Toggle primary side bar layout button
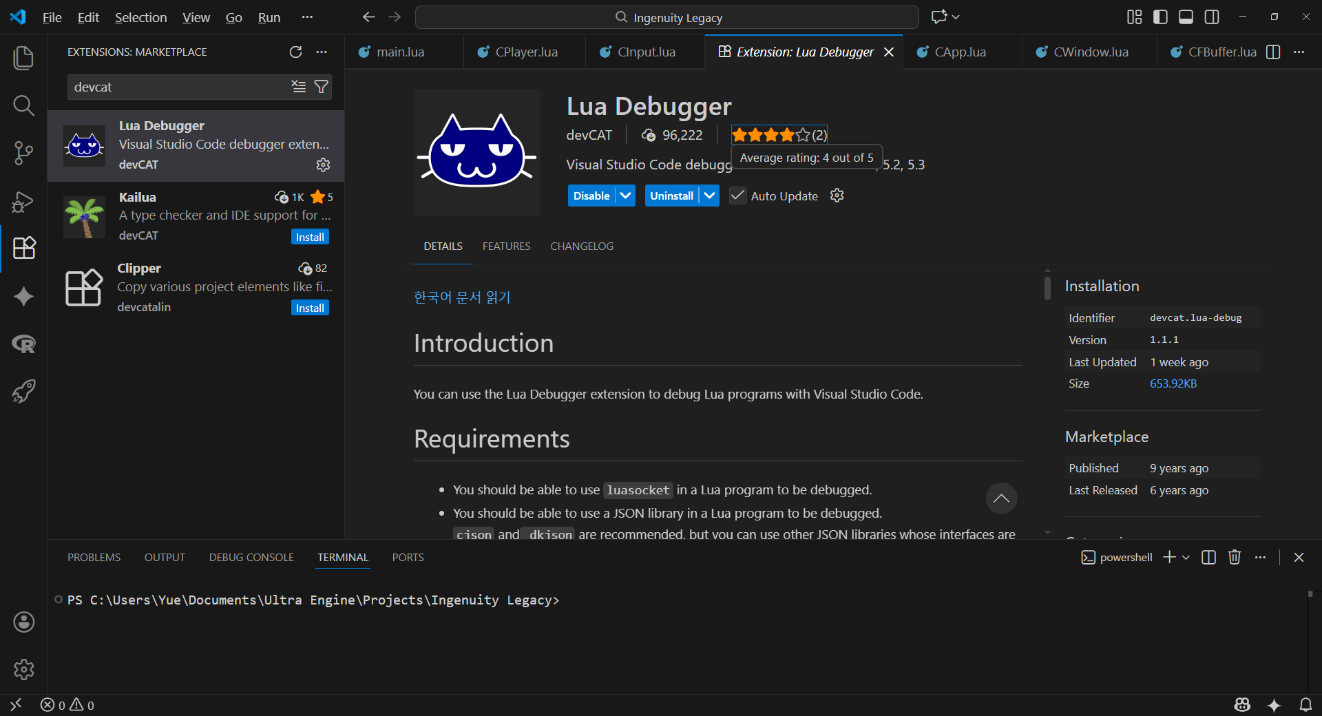Viewport: 1322px width, 716px height. 1160,17
